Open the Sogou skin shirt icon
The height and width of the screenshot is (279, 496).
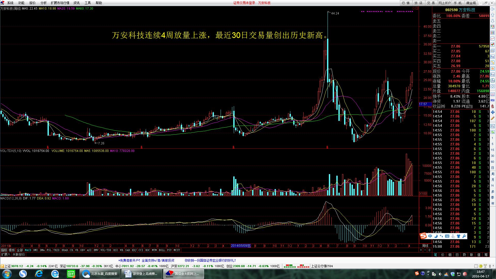[x=459, y=236]
